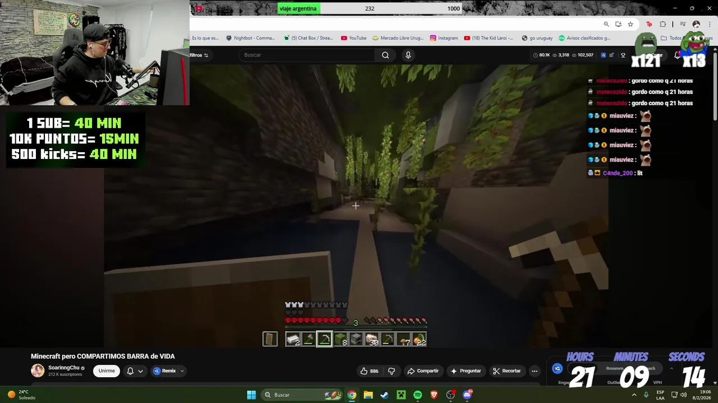Viewport: 718px width, 403px height.
Task: Open the weather widget showing 24°C Soleado
Action: click(x=21, y=395)
